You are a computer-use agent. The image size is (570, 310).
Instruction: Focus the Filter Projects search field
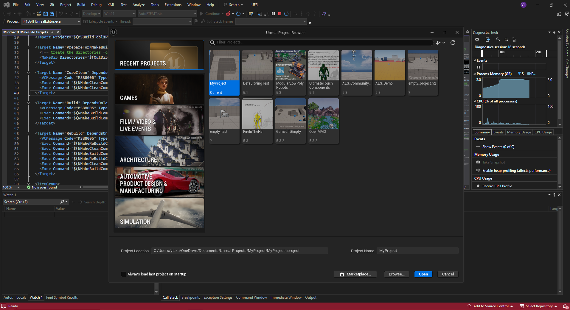[x=322, y=43]
